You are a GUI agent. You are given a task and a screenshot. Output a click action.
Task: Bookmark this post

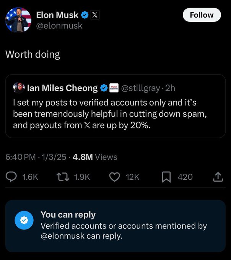(166, 177)
